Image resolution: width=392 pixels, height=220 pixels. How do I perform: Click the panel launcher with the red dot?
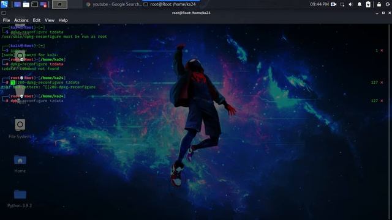[43, 4]
